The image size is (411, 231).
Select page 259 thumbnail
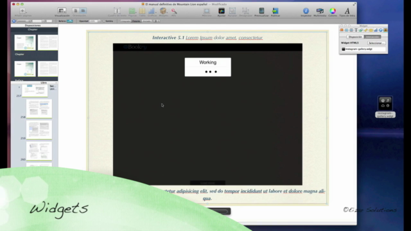click(39, 130)
